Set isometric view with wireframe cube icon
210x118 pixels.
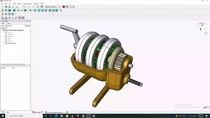pos(35,11)
